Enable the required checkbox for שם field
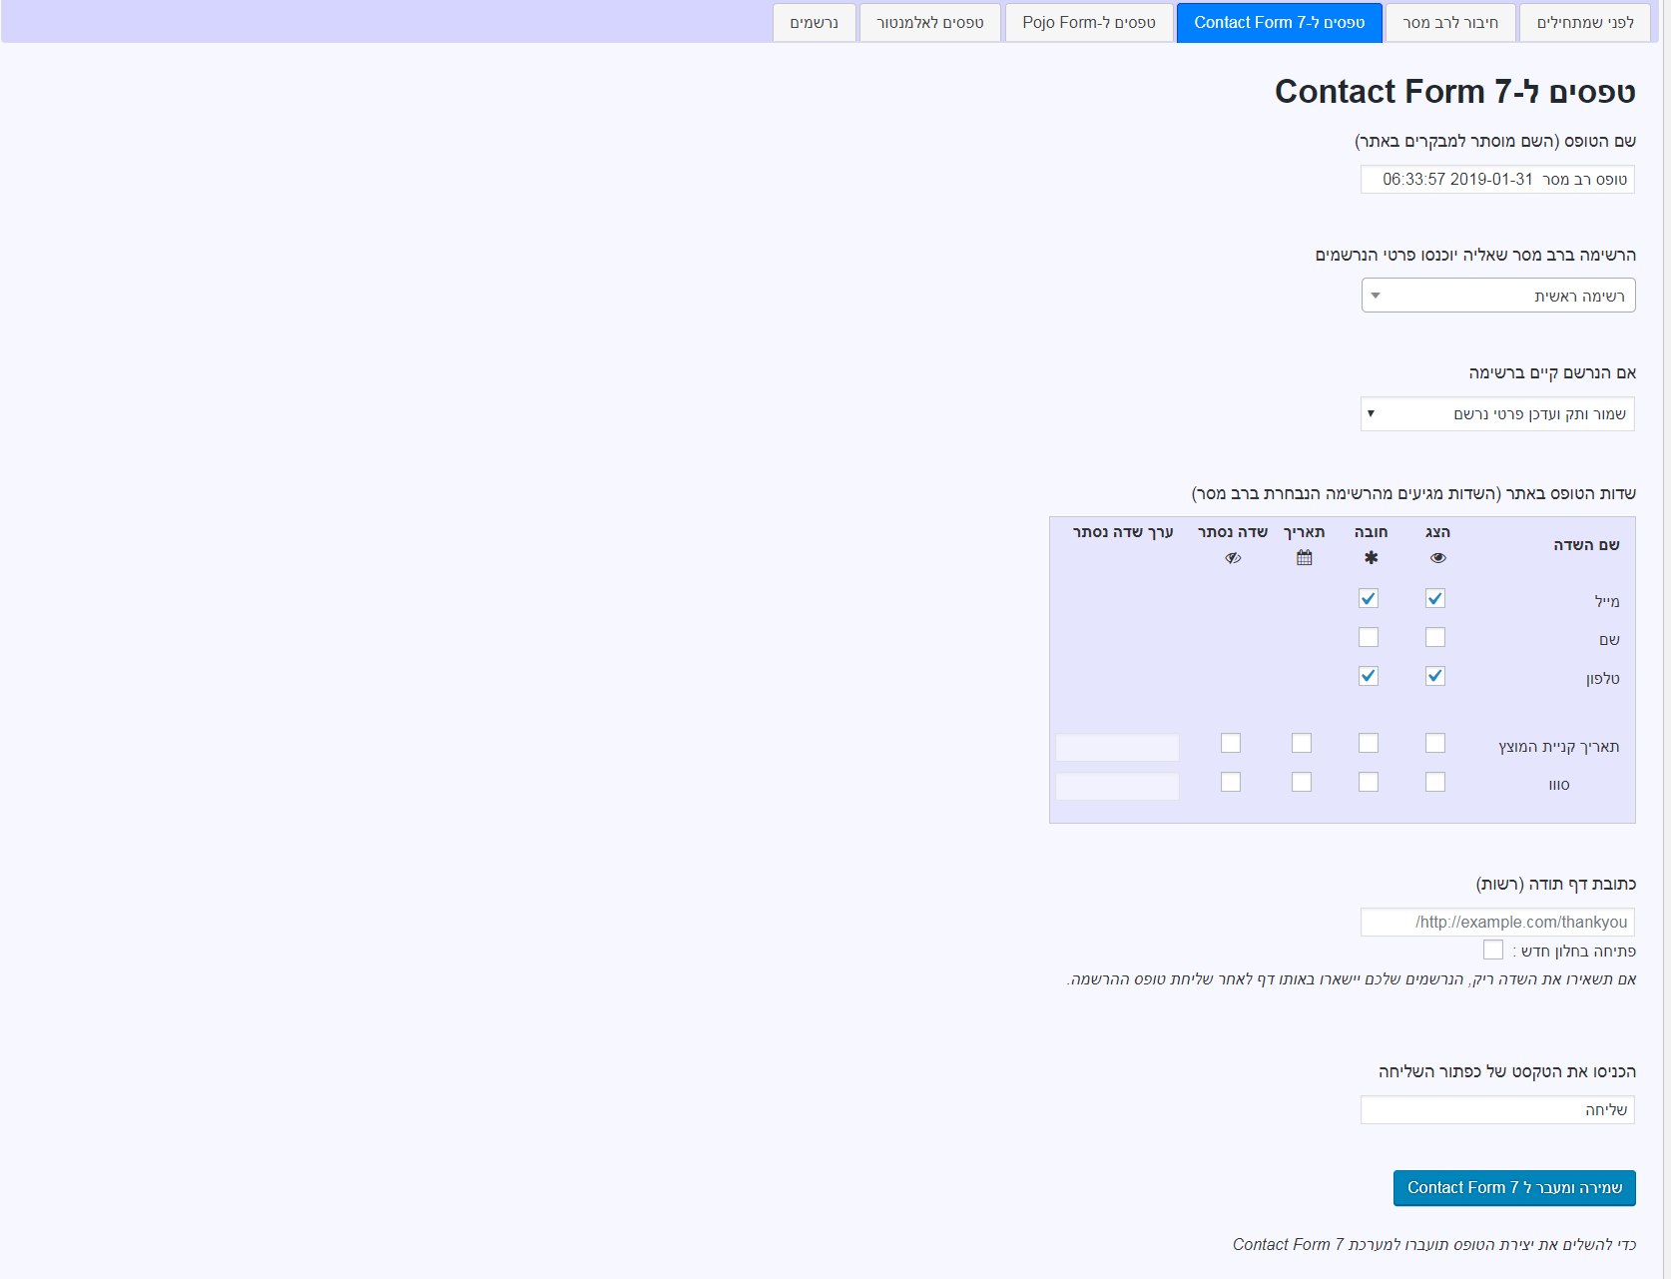1671x1279 pixels. coord(1369,637)
